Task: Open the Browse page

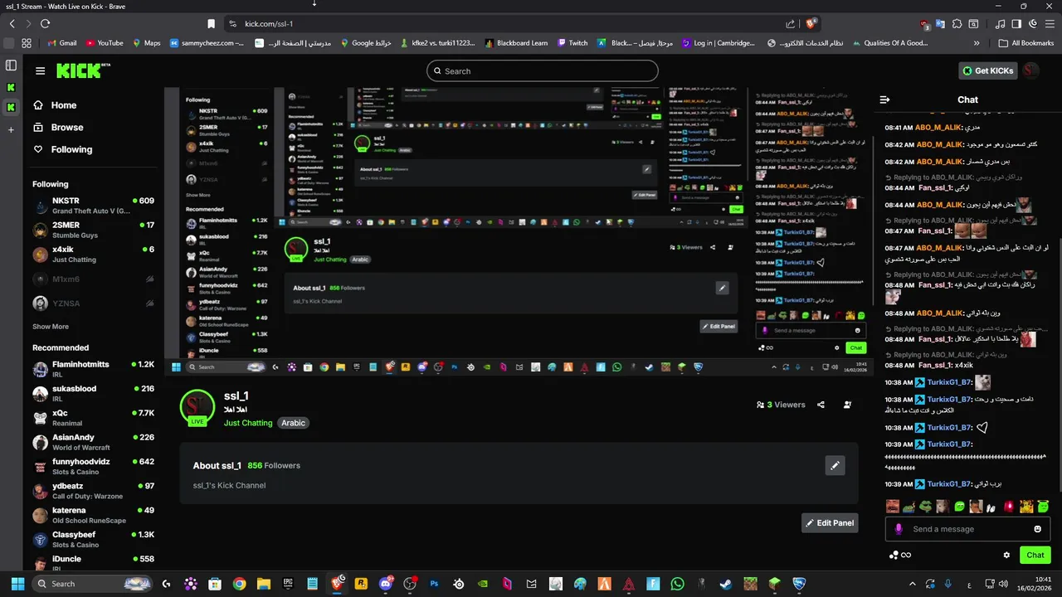Action: coord(58,128)
